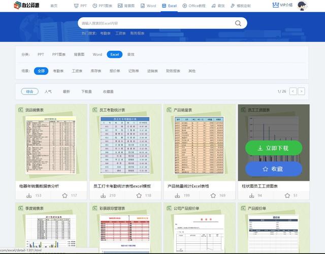Click the star icon showing 51 favorites
The width and height of the screenshot is (325, 254).
287,196
